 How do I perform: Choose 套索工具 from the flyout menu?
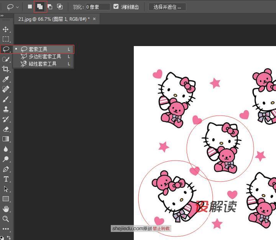(x=44, y=49)
